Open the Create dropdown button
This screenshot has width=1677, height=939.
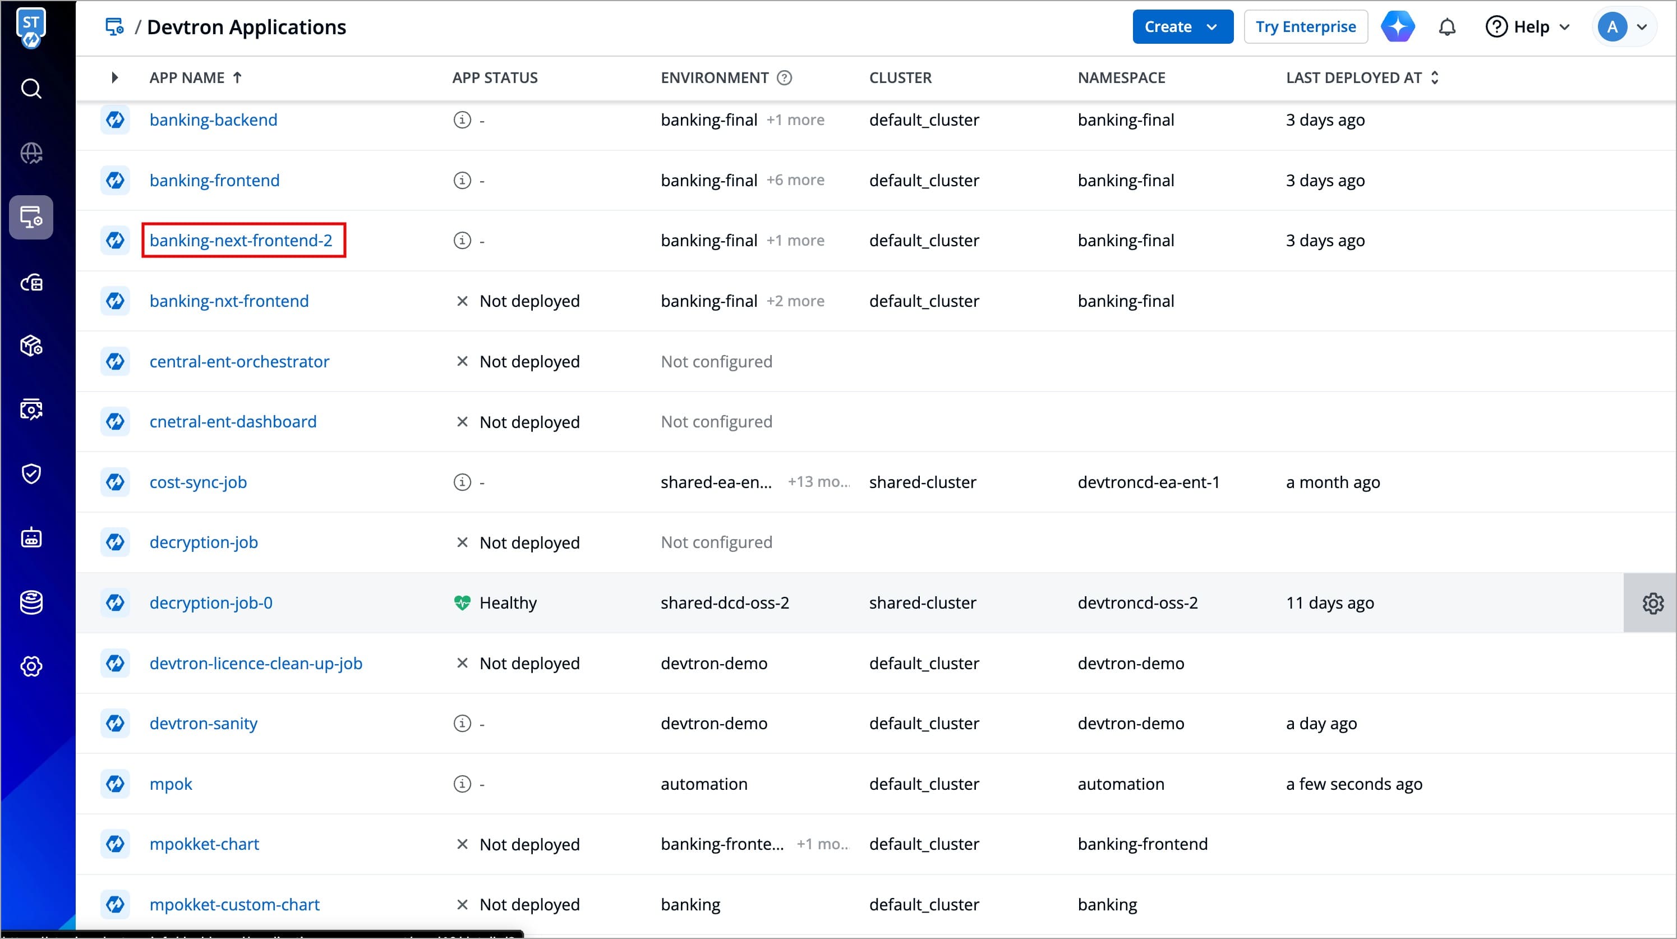click(1182, 27)
